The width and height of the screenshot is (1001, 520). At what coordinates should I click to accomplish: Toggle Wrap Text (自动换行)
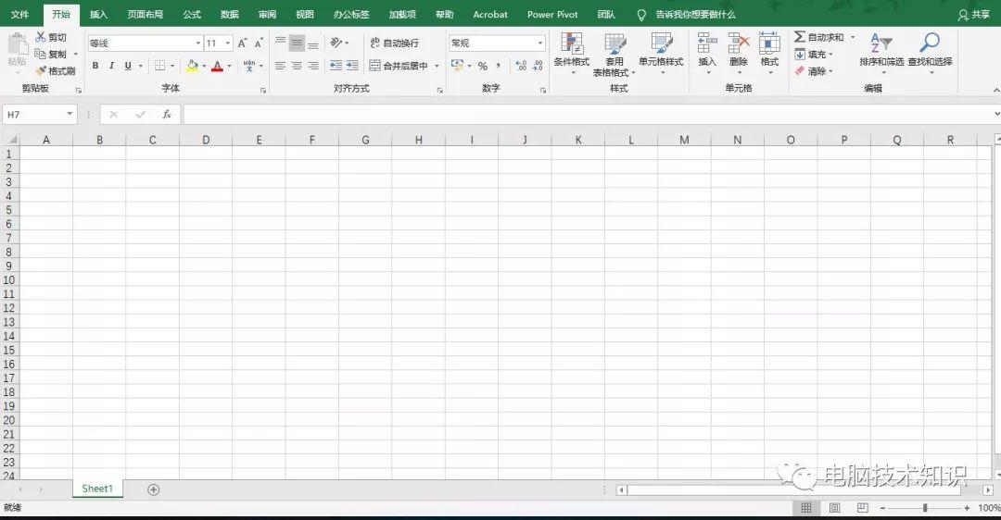[395, 43]
